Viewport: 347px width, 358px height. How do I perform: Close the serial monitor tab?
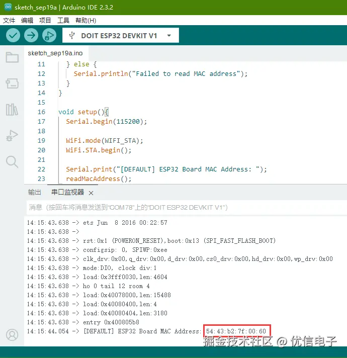(91, 193)
